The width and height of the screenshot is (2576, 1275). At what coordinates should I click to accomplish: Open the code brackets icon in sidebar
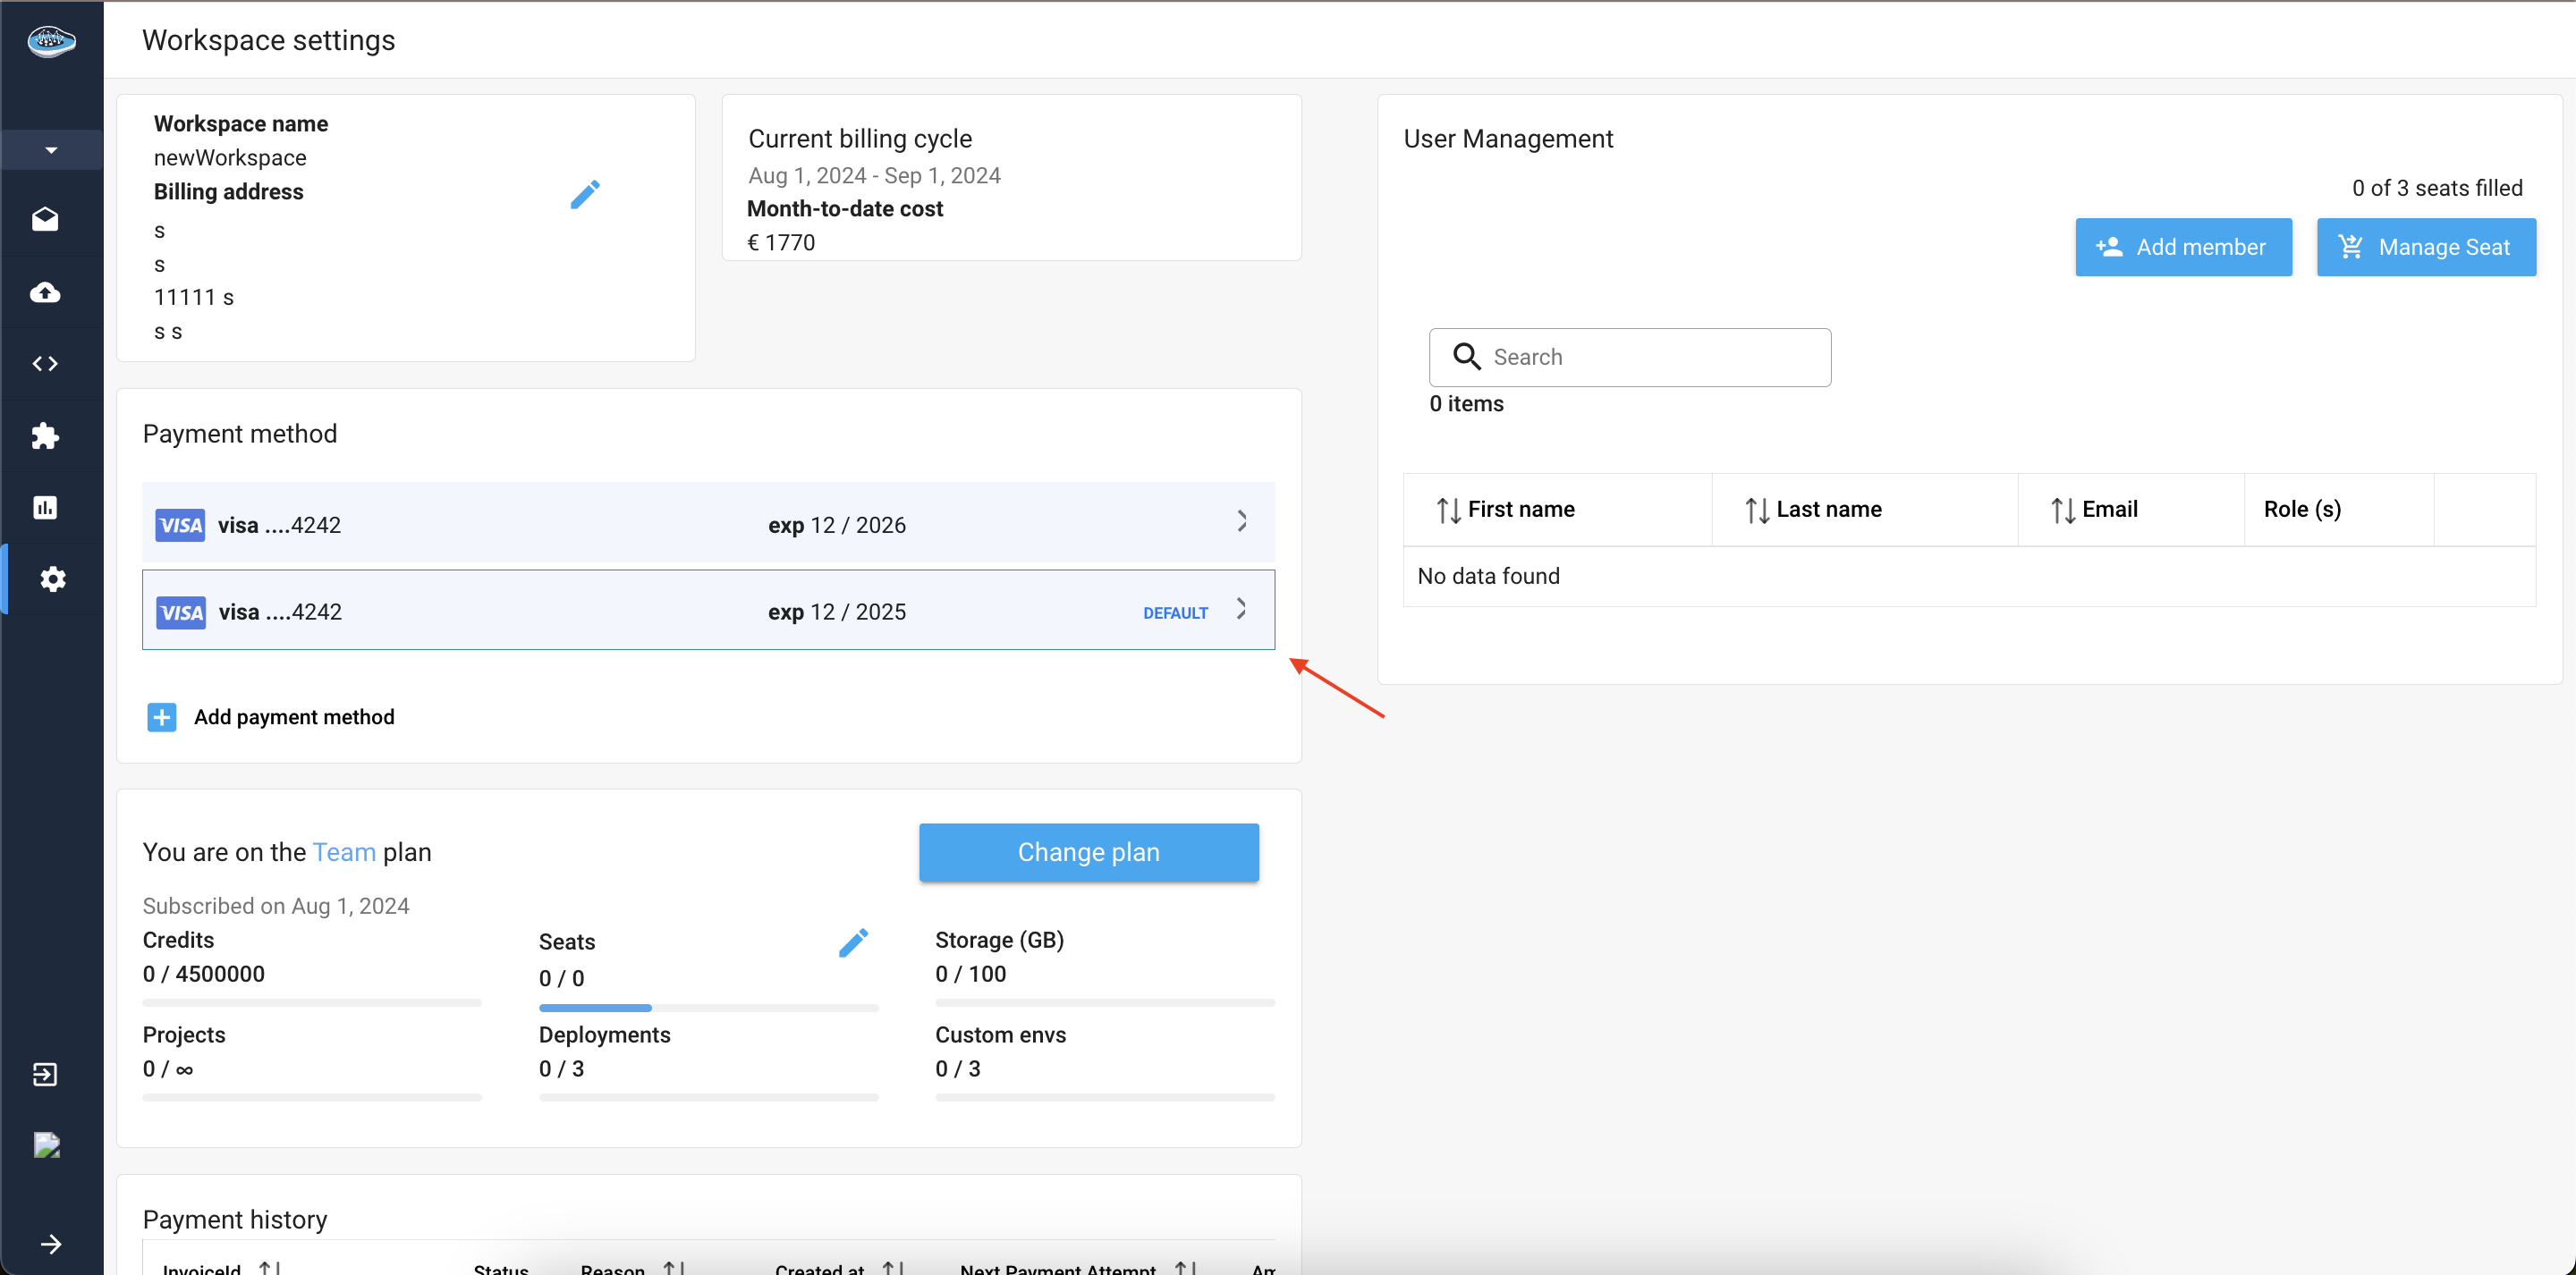tap(45, 363)
